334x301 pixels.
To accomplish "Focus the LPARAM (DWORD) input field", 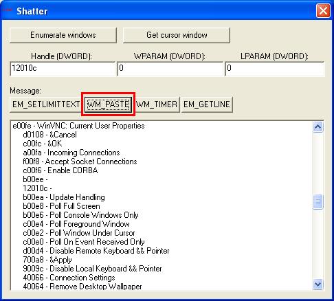I will [275, 69].
